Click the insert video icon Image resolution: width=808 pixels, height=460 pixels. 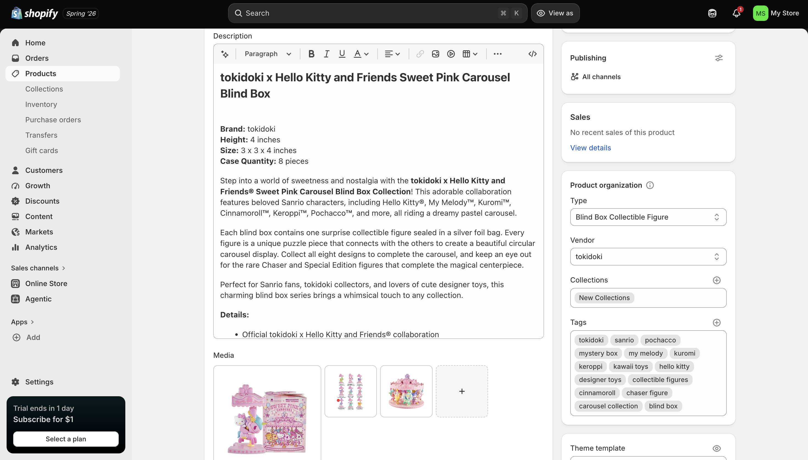pyautogui.click(x=451, y=54)
